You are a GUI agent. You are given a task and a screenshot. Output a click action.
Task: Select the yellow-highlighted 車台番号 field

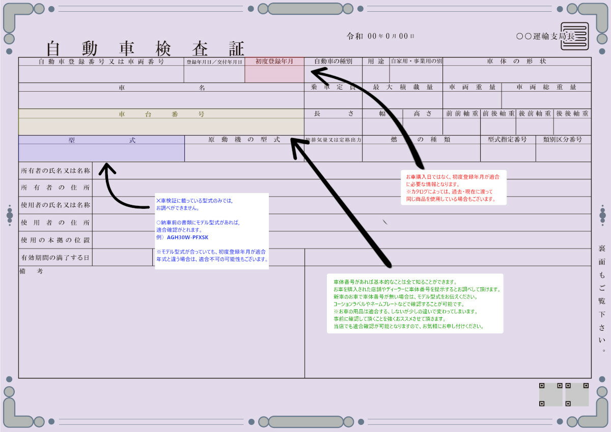(161, 122)
